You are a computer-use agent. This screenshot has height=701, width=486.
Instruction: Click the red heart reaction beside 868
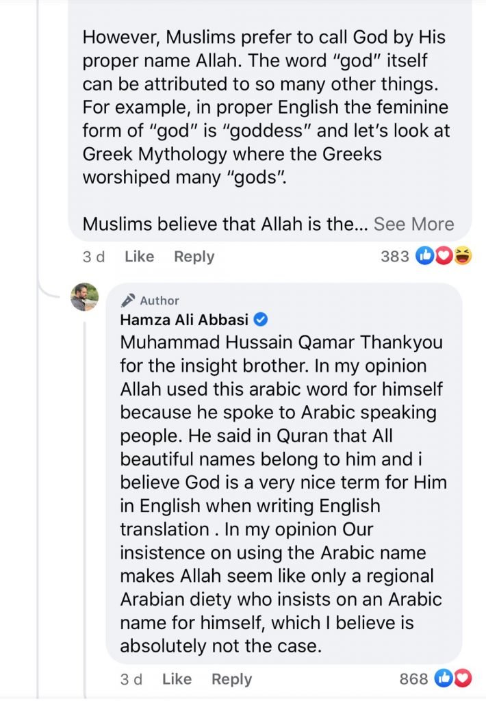coord(463,679)
